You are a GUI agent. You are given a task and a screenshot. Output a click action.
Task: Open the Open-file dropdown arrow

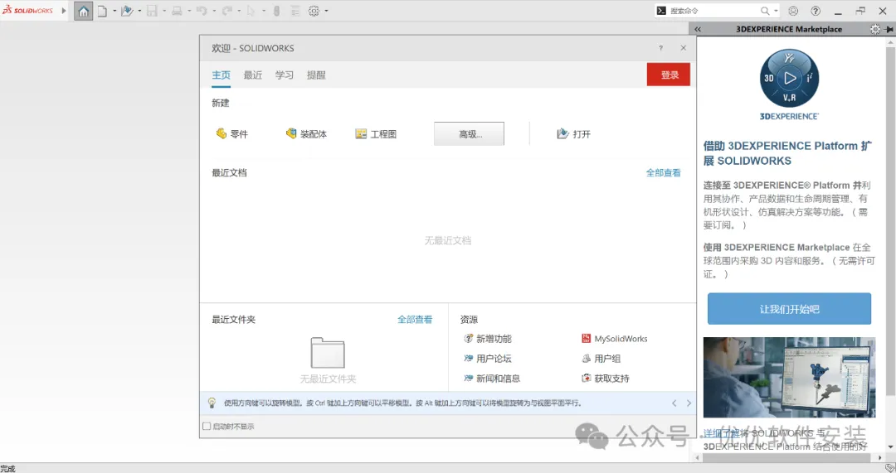click(x=139, y=12)
